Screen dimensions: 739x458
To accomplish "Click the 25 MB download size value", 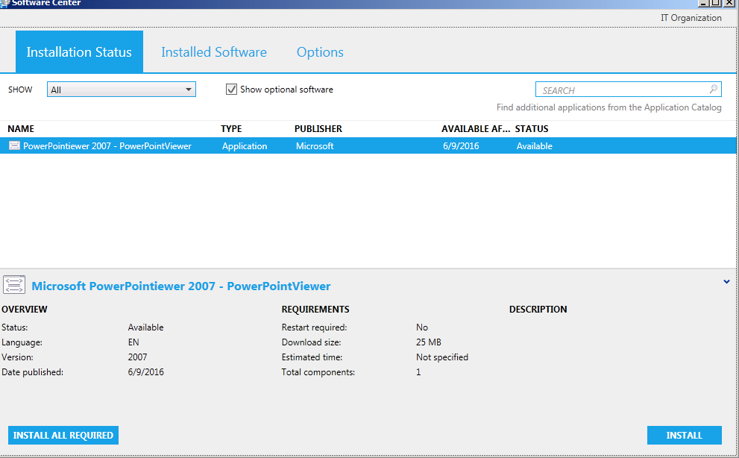I will [x=429, y=342].
